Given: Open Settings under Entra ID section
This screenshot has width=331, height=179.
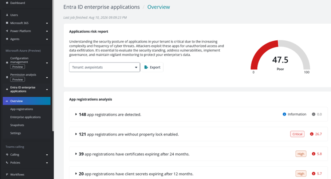Looking at the screenshot, I should coord(15,133).
